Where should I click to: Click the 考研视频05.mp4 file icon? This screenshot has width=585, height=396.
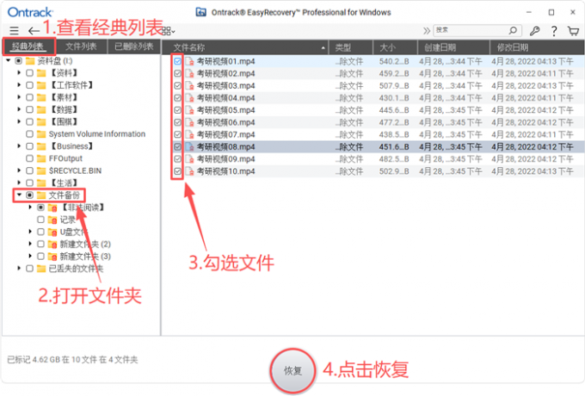(190, 110)
